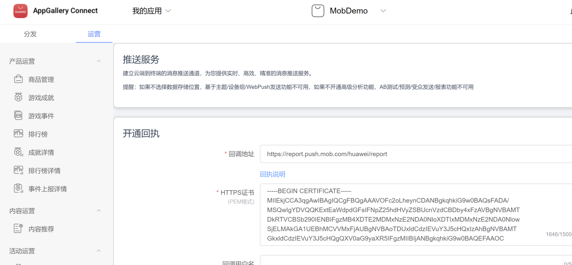Select the 游戏成就 badge icon
The height and width of the screenshot is (265, 572).
18,97
